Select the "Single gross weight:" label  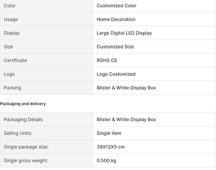pyautogui.click(x=26, y=160)
